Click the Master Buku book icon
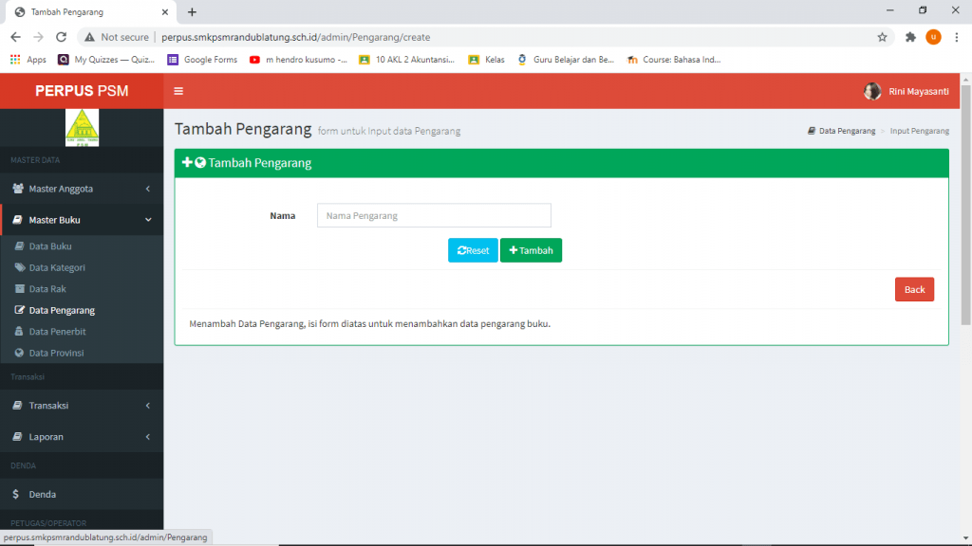The width and height of the screenshot is (972, 546). click(x=17, y=220)
